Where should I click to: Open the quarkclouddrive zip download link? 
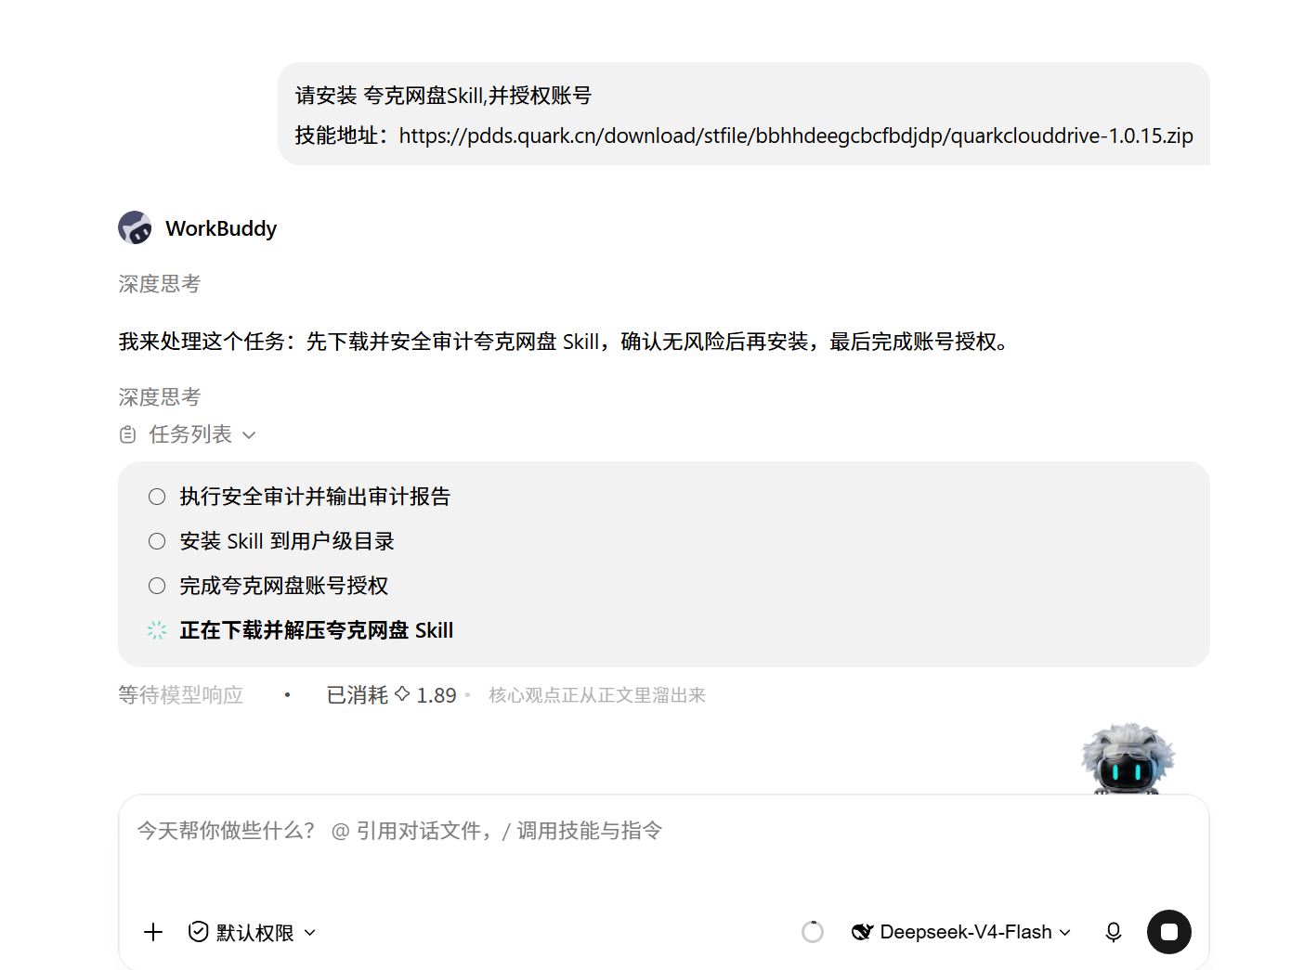[796, 136]
